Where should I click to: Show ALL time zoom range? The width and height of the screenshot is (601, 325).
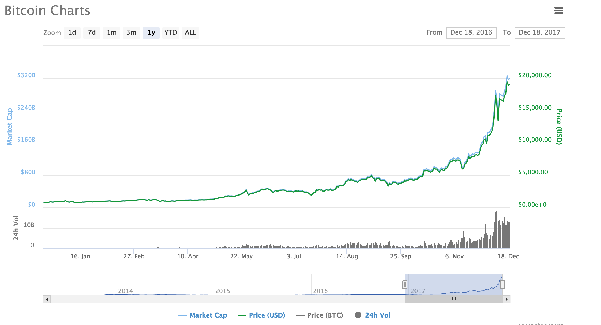coord(191,33)
